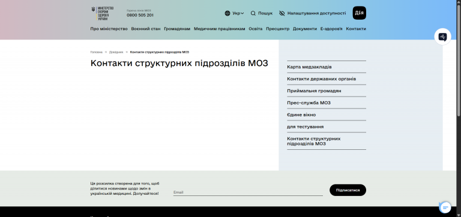Click breadcrumb text Контакти структурних підрозділів МОЗ
461x217 pixels.
click(159, 52)
